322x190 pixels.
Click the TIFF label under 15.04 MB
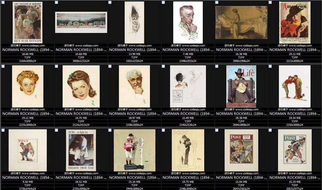tap(241, 185)
